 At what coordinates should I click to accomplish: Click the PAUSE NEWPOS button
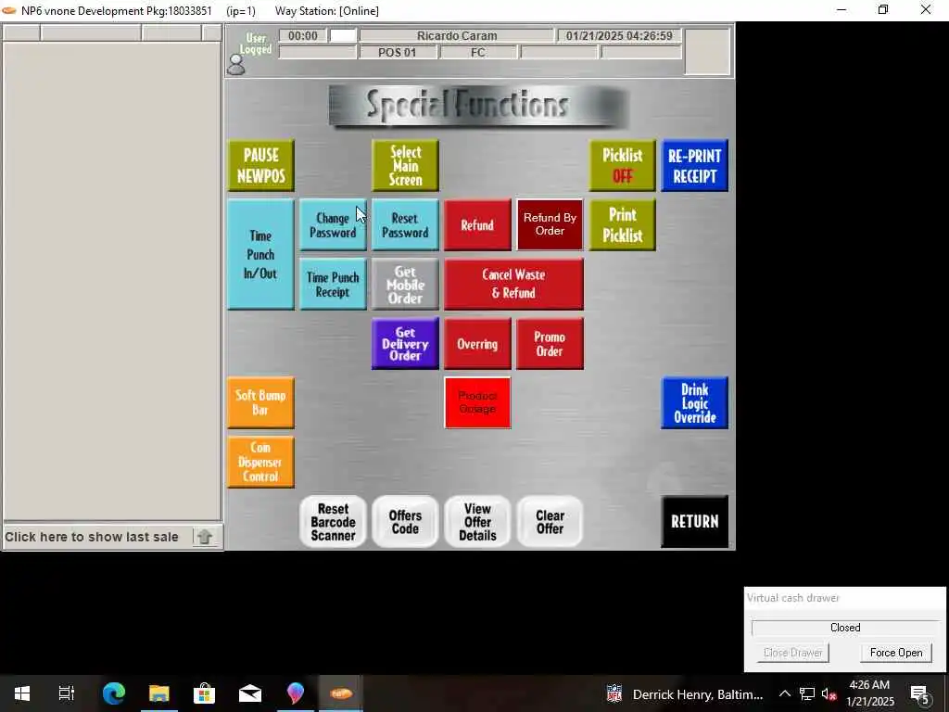[260, 165]
